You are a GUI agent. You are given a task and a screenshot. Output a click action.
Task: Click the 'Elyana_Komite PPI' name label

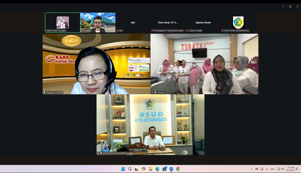tap(55, 92)
